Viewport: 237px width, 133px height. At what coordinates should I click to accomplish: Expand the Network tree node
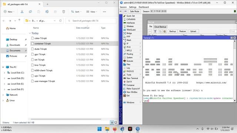(x=3, y=95)
